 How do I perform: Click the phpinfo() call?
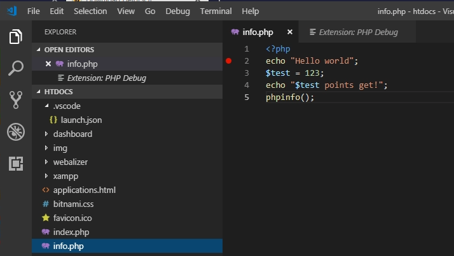290,97
